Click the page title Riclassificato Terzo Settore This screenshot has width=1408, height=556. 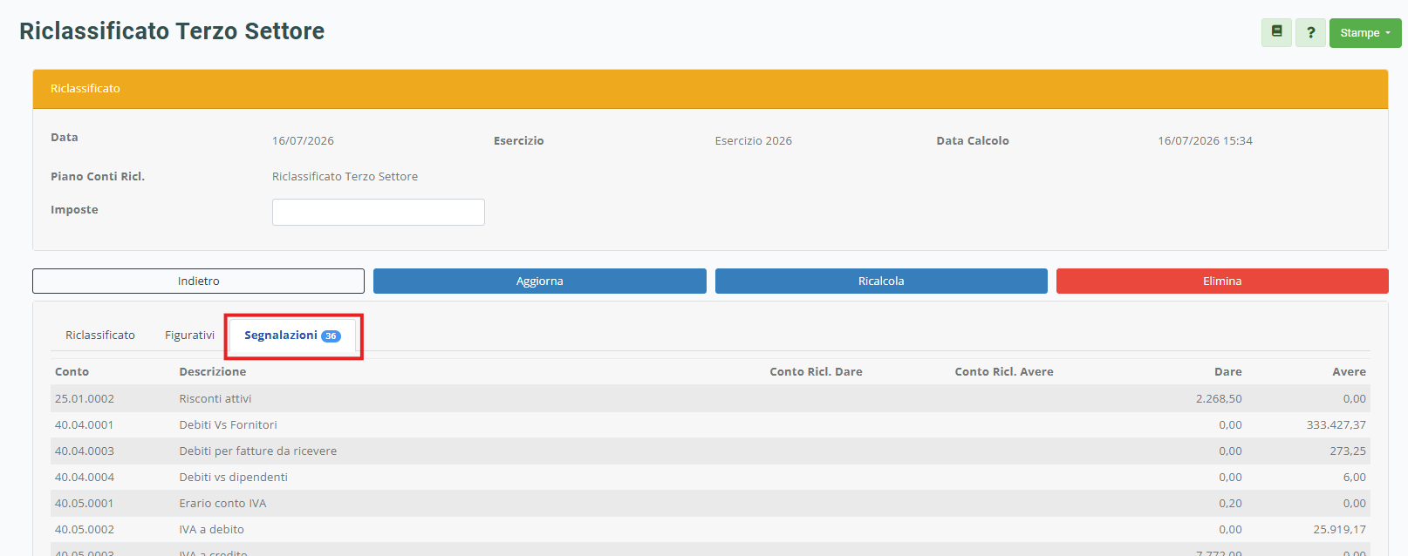pyautogui.click(x=172, y=31)
